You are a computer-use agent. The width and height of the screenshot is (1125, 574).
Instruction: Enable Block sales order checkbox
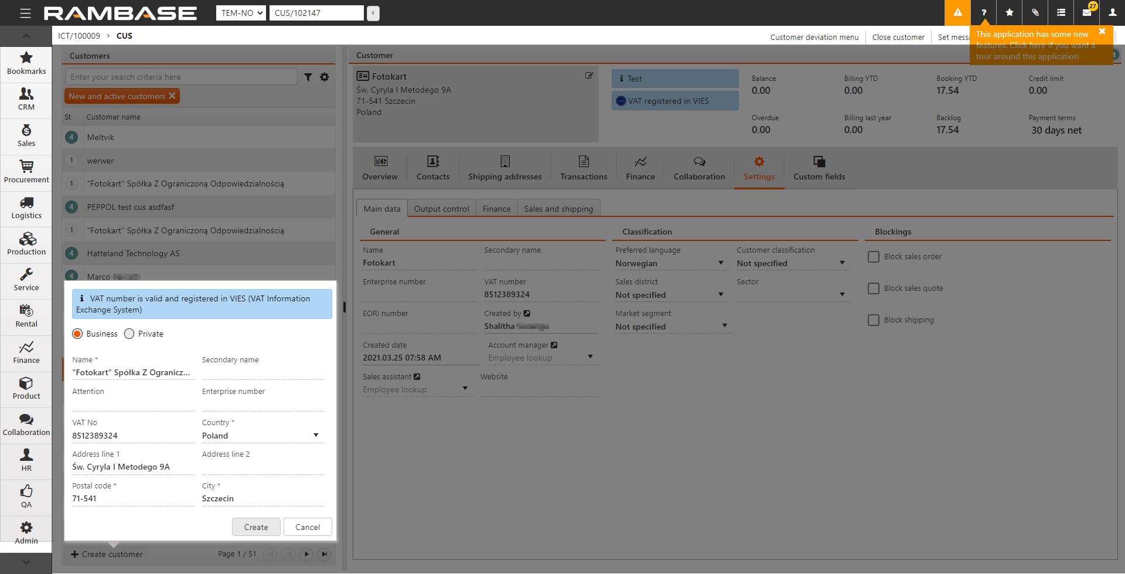tap(874, 257)
